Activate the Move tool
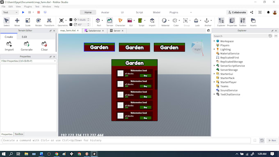The image size is (279, 157). click(x=17, y=22)
